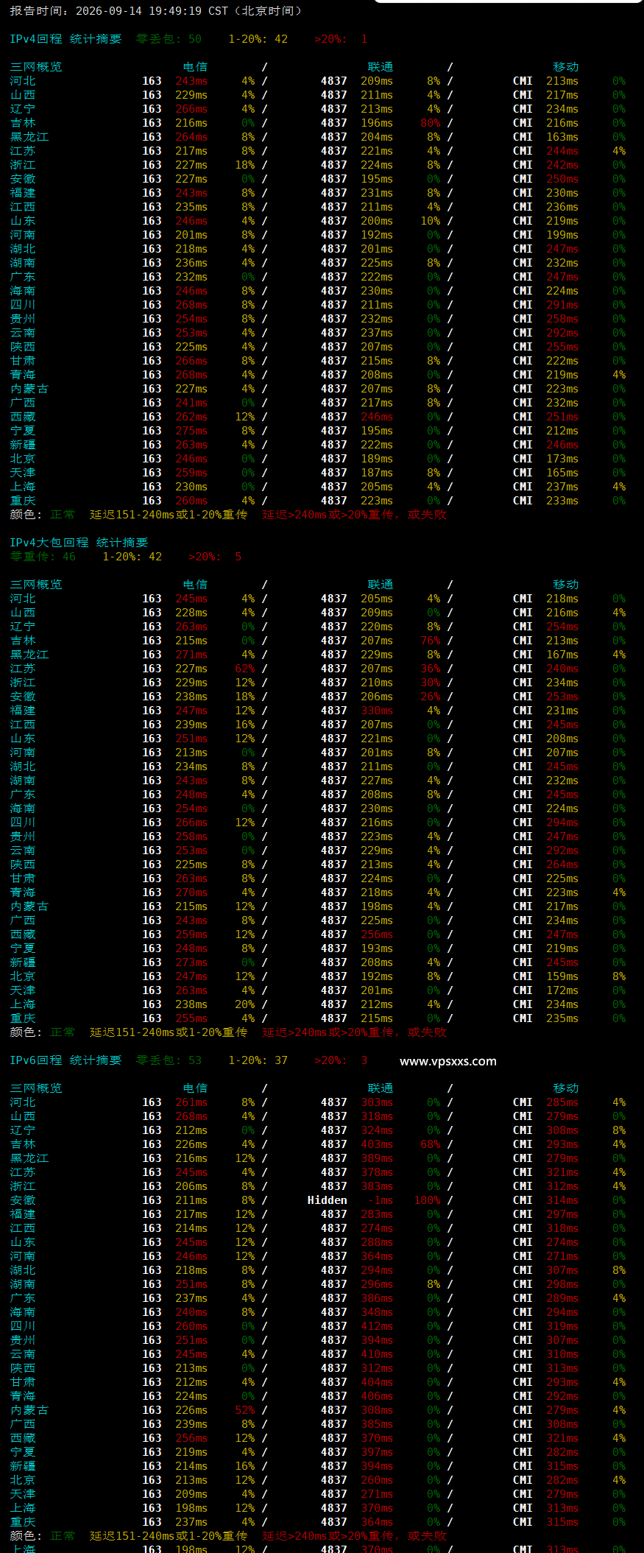644x1553 pixels.
Task: Click the "零丢包: 53" summary value
Action: [169, 1060]
